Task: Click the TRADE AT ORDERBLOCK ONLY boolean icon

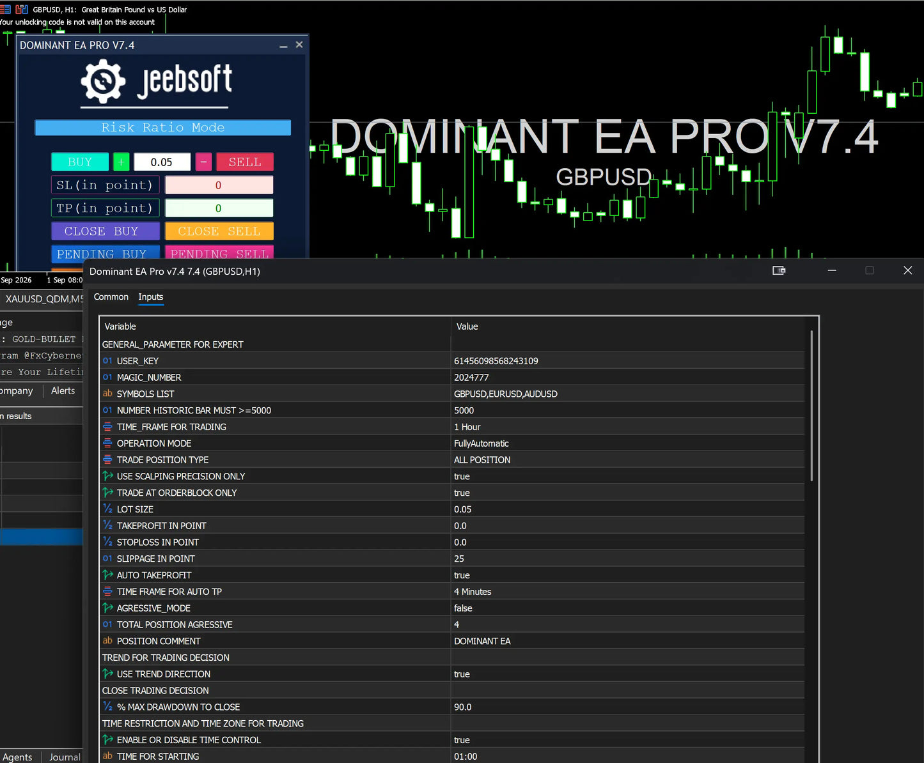Action: [x=107, y=493]
